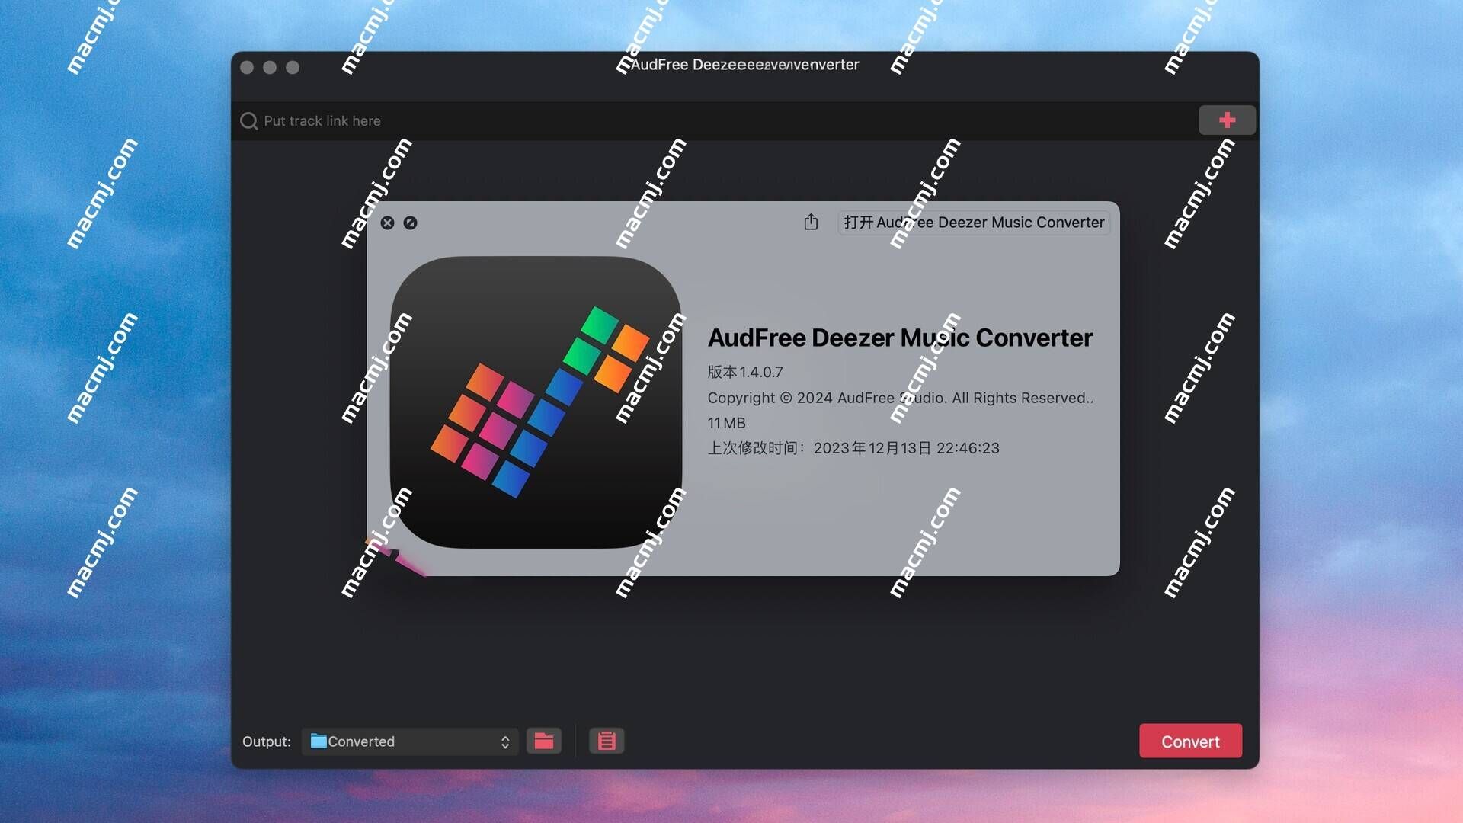Click the red plus add-track button

[x=1227, y=120]
